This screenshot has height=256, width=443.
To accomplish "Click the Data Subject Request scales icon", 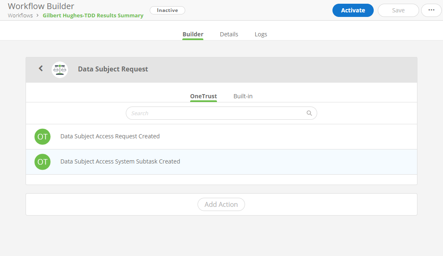I will (x=60, y=69).
